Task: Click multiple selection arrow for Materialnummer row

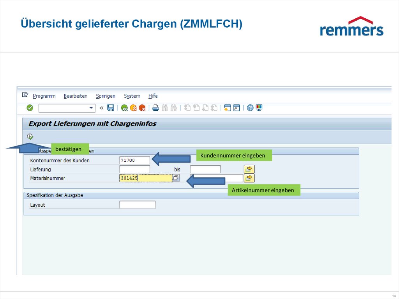Action: pyautogui.click(x=249, y=178)
